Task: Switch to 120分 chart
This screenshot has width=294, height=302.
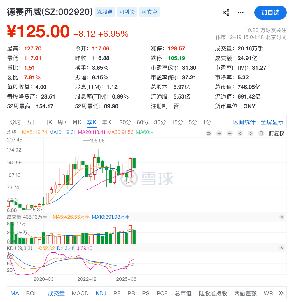Action: click(124, 122)
